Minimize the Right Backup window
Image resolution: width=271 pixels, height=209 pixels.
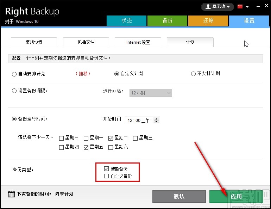(x=258, y=6)
